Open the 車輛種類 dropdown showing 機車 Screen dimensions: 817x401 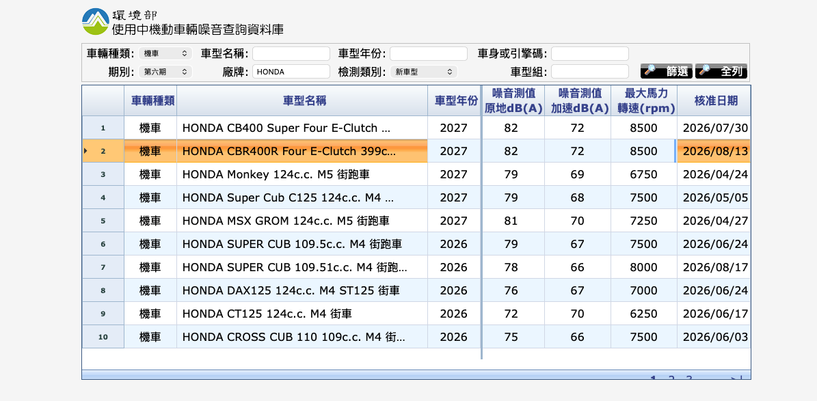165,53
